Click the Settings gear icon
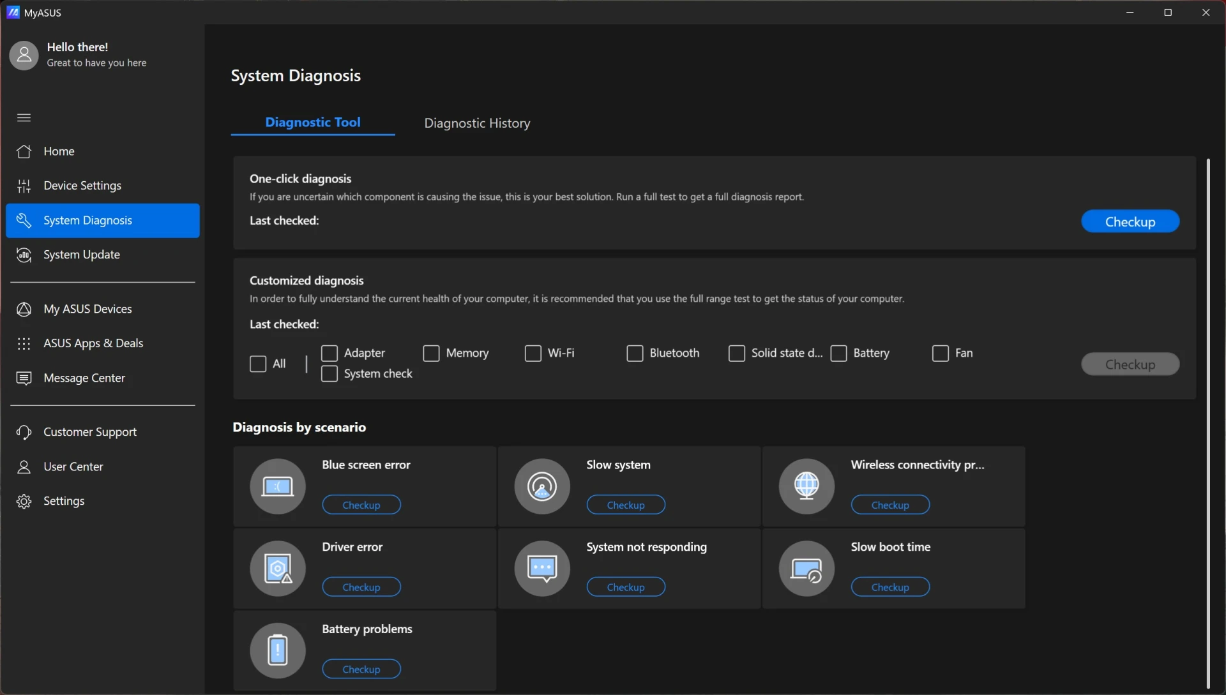The height and width of the screenshot is (695, 1226). point(24,501)
